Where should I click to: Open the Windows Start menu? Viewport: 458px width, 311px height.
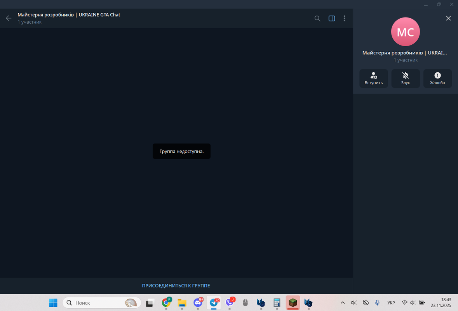[x=53, y=302]
